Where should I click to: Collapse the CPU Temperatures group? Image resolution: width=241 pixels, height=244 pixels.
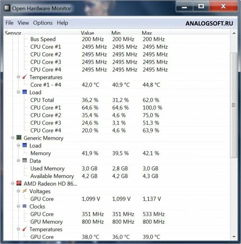18,77
